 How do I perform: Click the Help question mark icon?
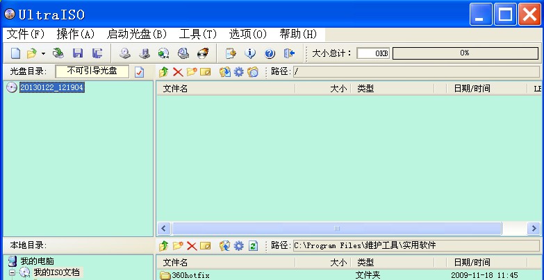click(x=270, y=53)
